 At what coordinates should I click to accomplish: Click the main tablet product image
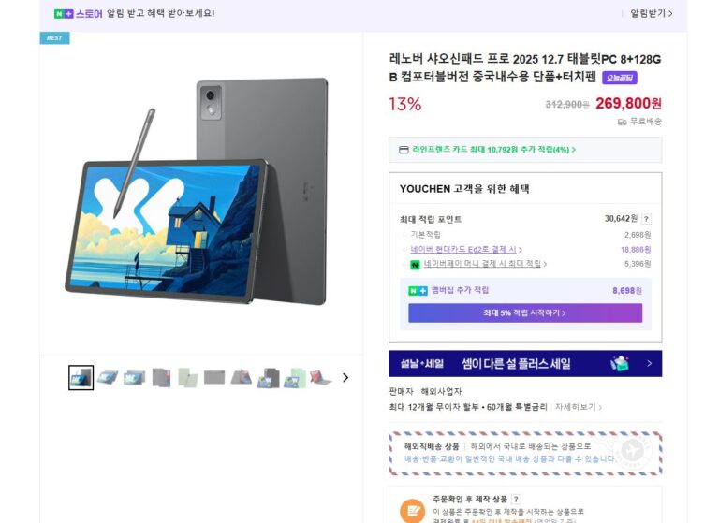(197, 192)
